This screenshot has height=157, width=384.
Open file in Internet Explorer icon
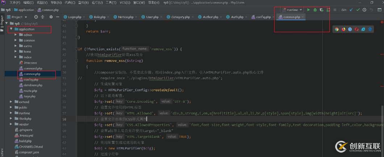pyautogui.click(x=363, y=29)
